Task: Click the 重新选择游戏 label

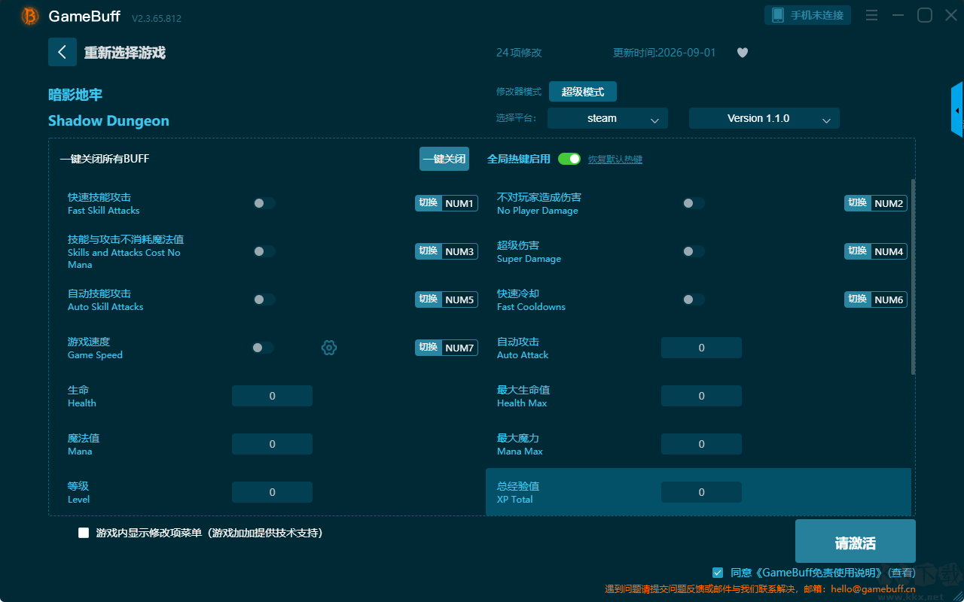Action: coord(125,53)
